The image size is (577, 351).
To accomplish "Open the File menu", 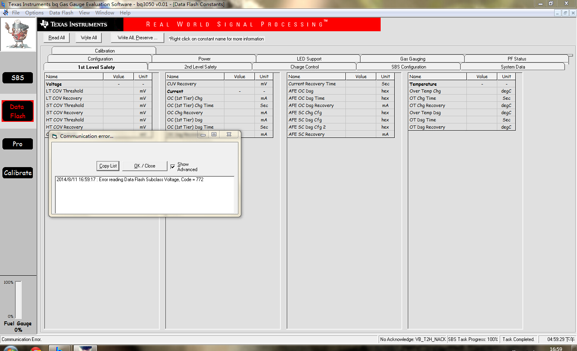I will [16, 13].
